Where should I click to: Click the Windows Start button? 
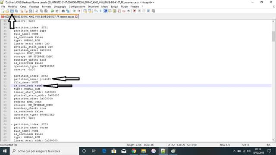point(5,151)
